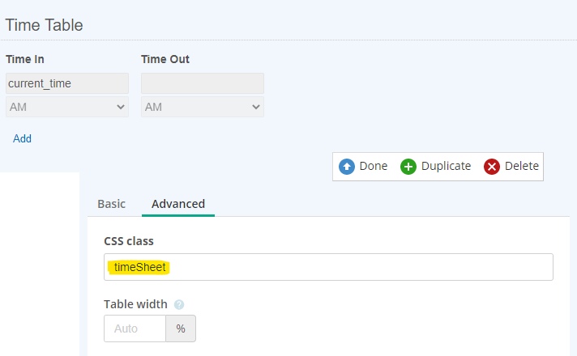Click the Add link

22,138
